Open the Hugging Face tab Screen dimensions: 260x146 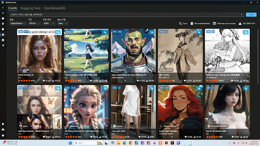pyautogui.click(x=30, y=8)
